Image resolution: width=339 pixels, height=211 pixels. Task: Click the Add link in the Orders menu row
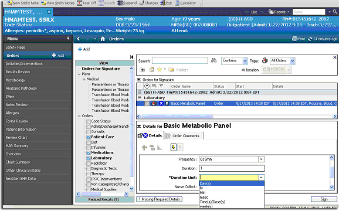pos(58,55)
